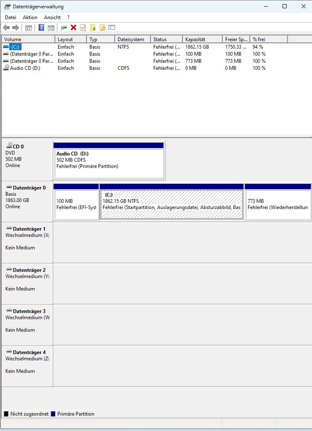Screen dimensions: 312x431
Task: Click the disc icon next to CD 0
Action: tap(10, 145)
